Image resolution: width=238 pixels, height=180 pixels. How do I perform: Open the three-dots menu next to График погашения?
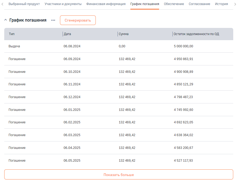coord(53,20)
